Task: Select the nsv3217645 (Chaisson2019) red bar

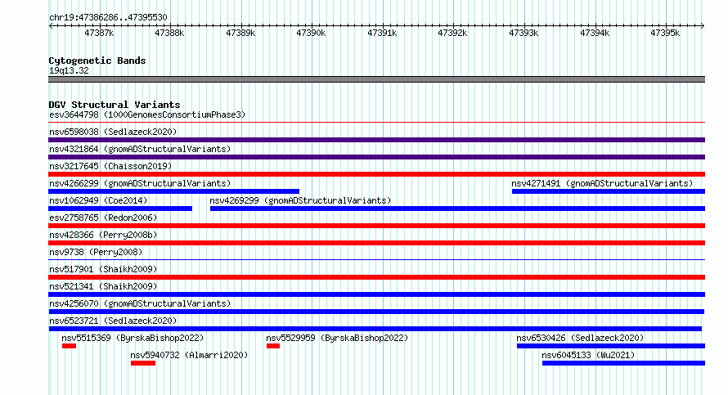Action: (x=376, y=174)
